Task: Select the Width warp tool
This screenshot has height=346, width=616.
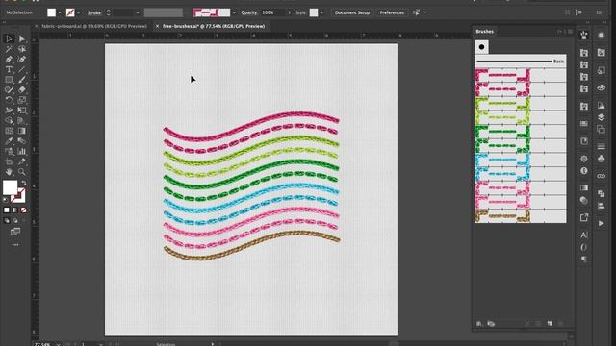Action: (x=9, y=111)
